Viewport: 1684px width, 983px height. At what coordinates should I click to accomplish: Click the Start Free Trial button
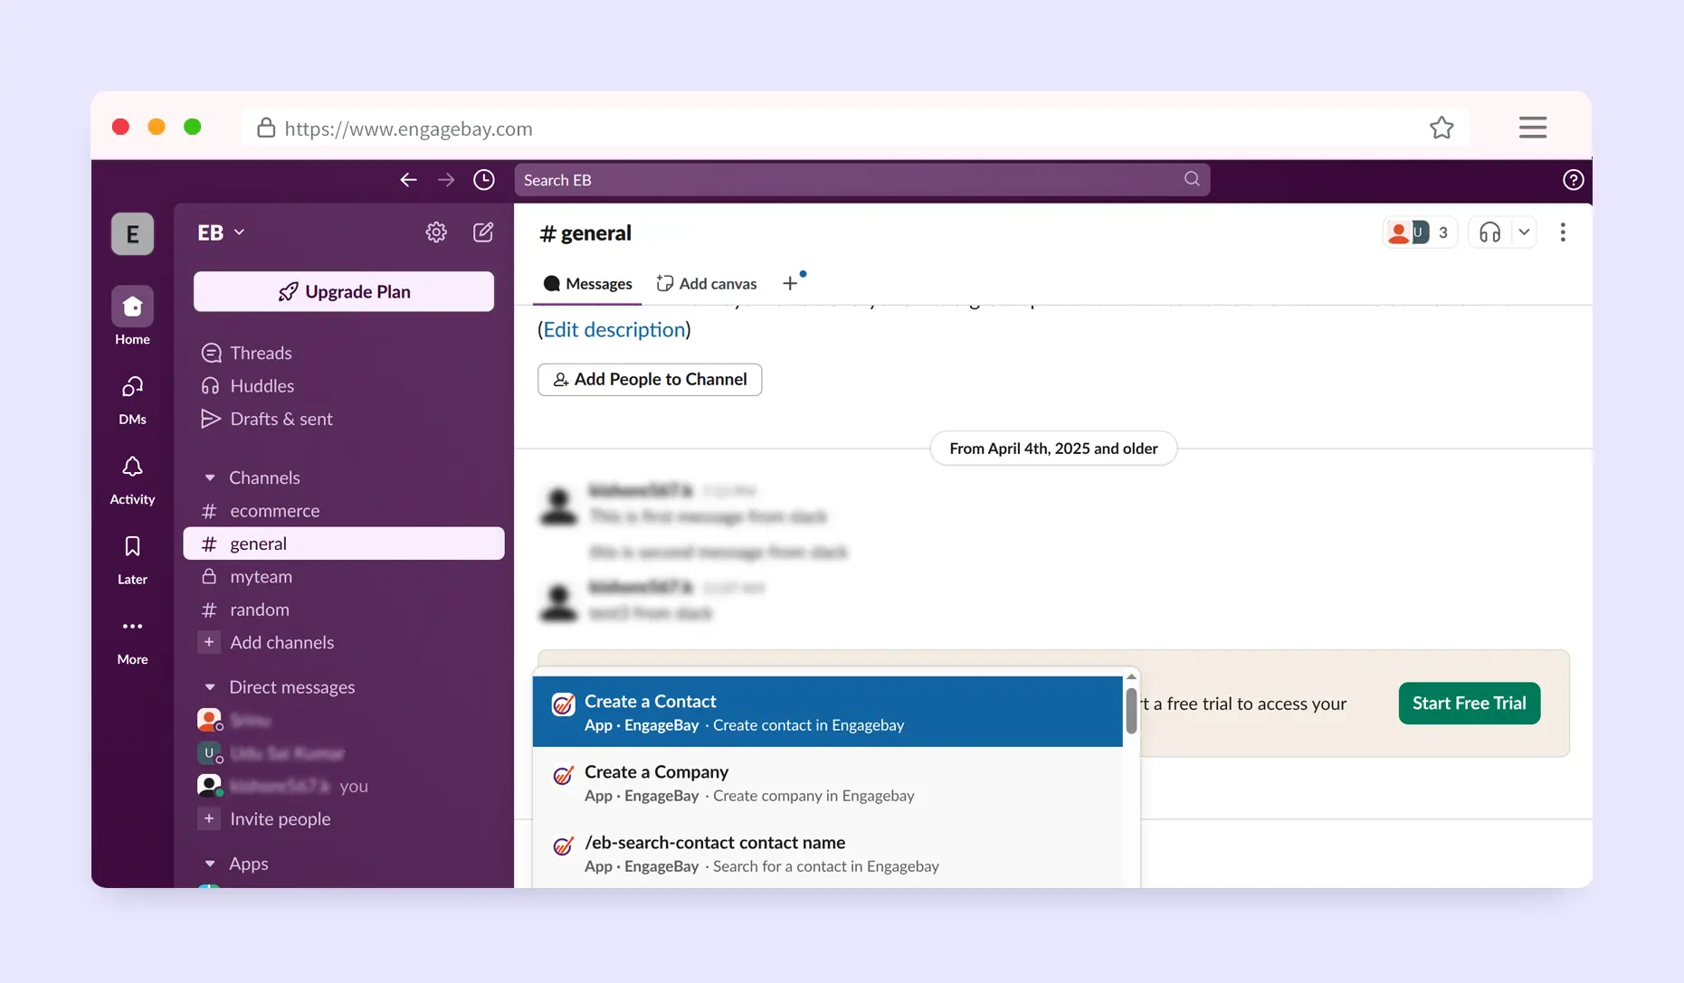pos(1469,703)
